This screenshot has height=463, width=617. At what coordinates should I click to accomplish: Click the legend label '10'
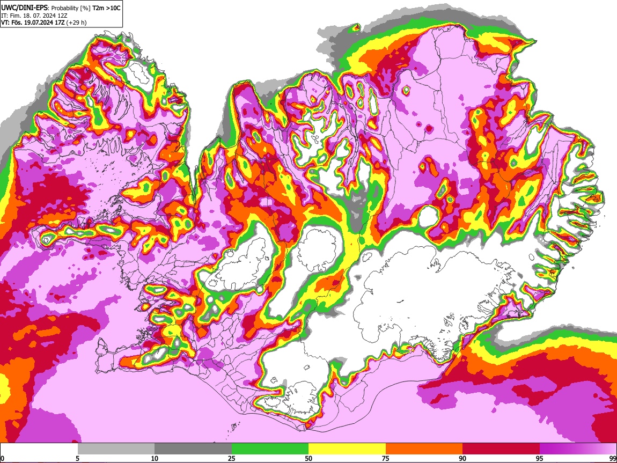155,458
